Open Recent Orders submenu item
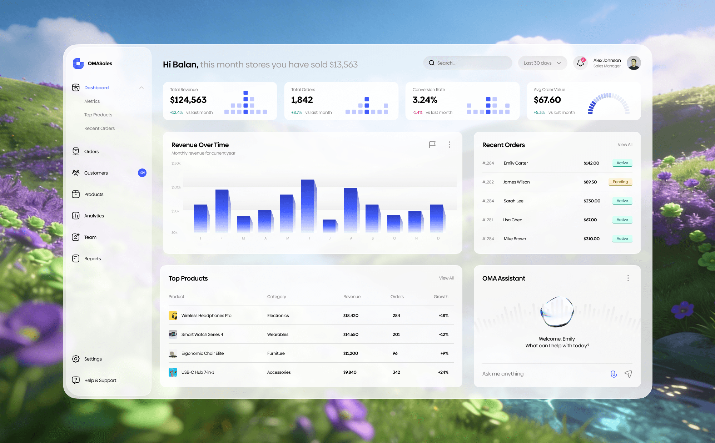Screen dimensions: 715x443 tap(99, 128)
